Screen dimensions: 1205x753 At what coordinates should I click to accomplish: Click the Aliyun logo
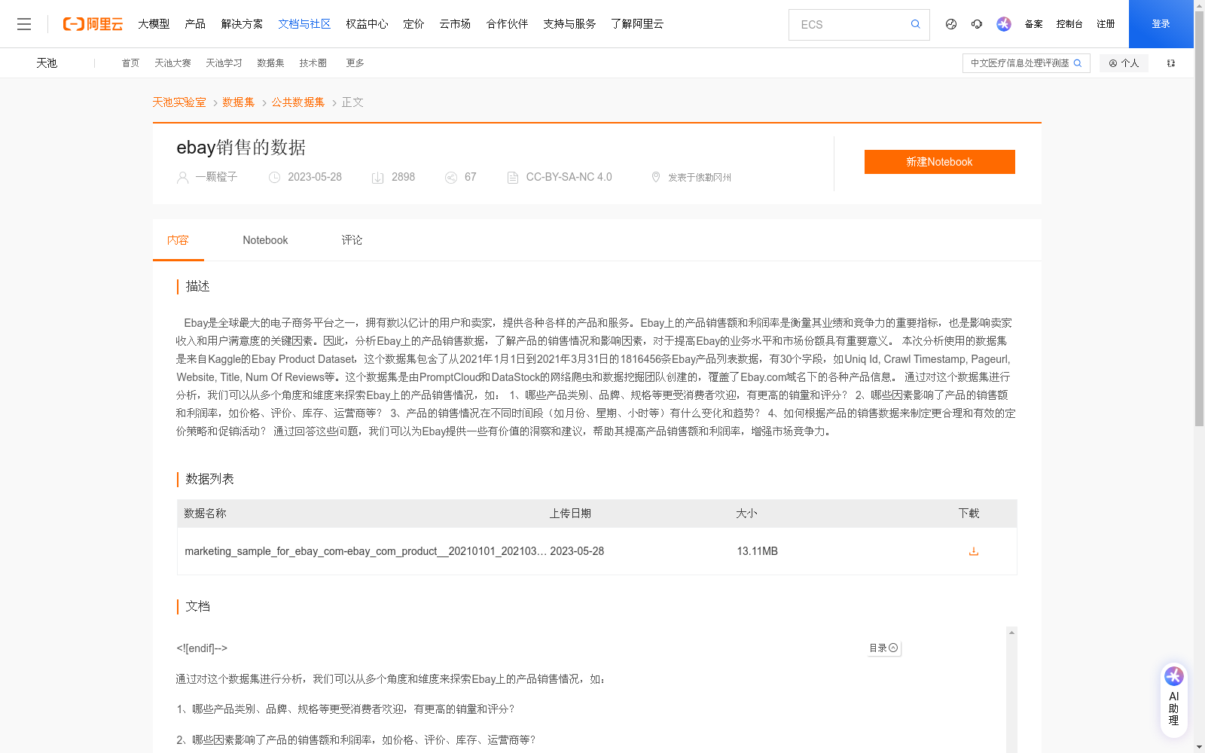point(93,24)
